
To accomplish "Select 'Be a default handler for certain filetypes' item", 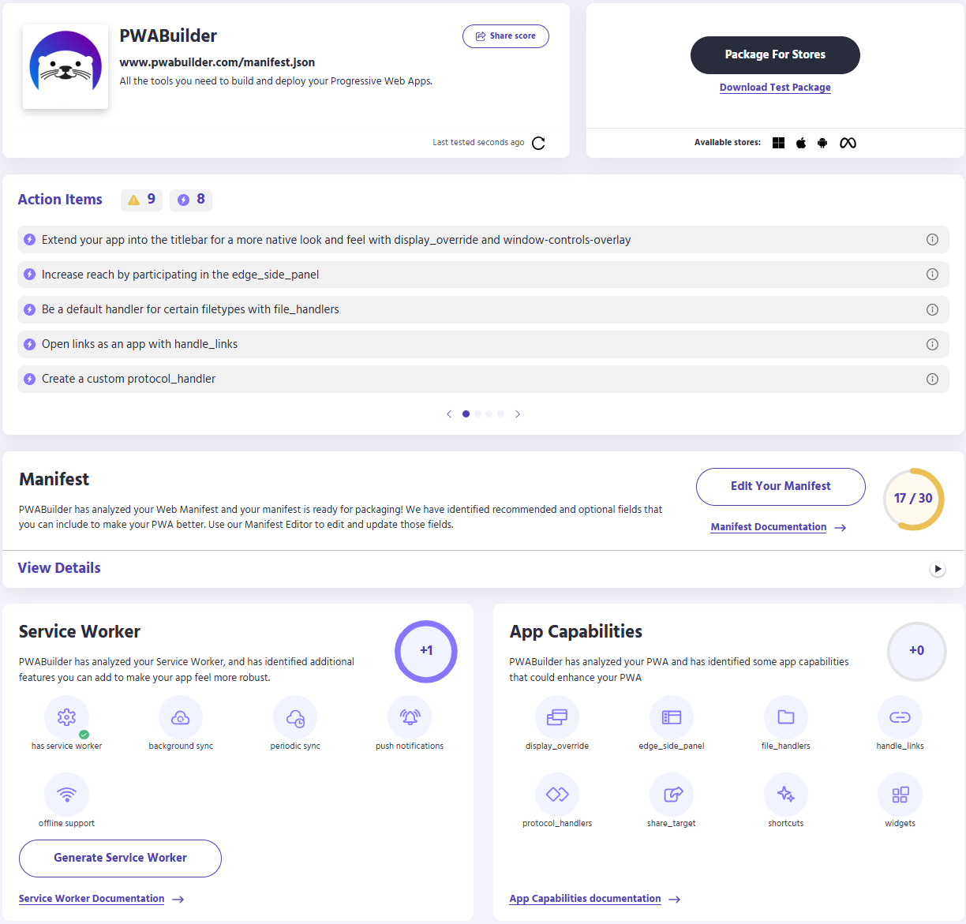I will [x=483, y=309].
